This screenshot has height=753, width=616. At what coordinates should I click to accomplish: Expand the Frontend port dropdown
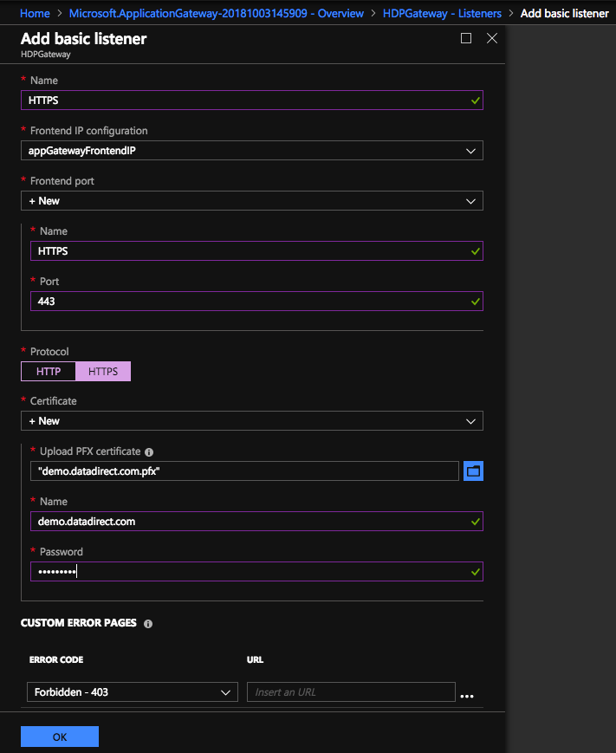251,201
